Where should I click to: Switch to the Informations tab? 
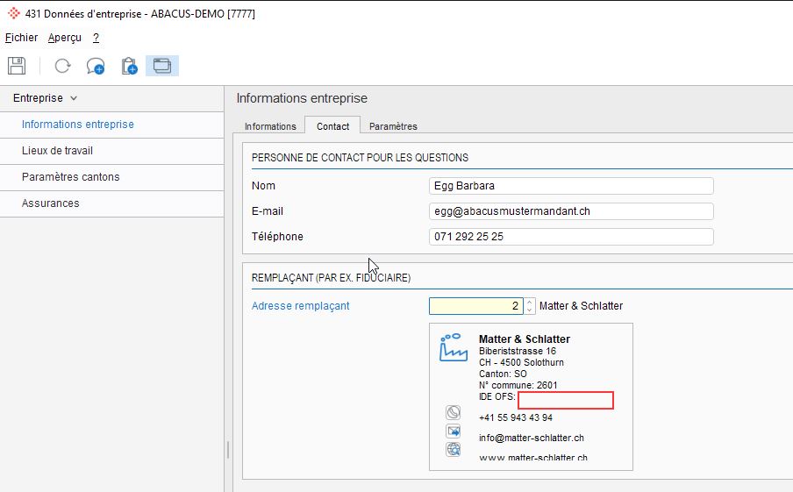pyautogui.click(x=270, y=126)
